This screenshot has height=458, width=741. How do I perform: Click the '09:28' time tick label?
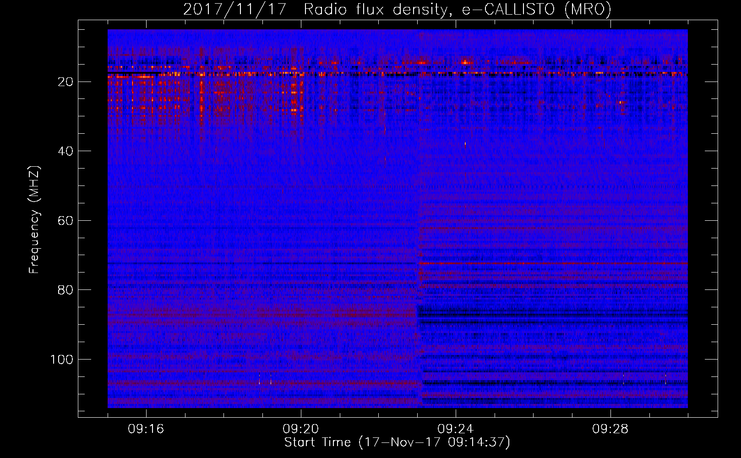(x=610, y=429)
